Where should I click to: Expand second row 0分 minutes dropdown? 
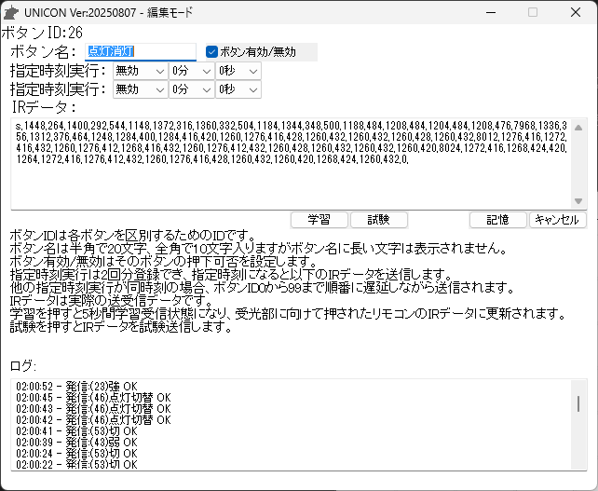click(191, 89)
